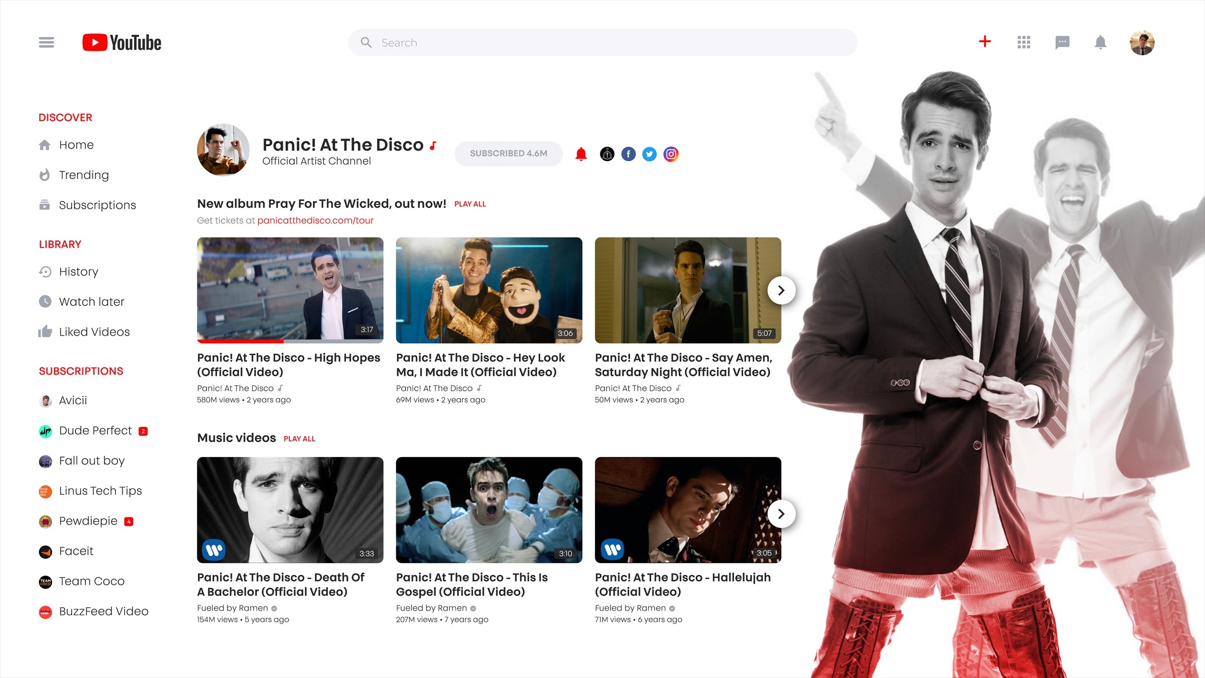The height and width of the screenshot is (678, 1205).
Task: Open the black circular website icon
Action: tap(607, 154)
